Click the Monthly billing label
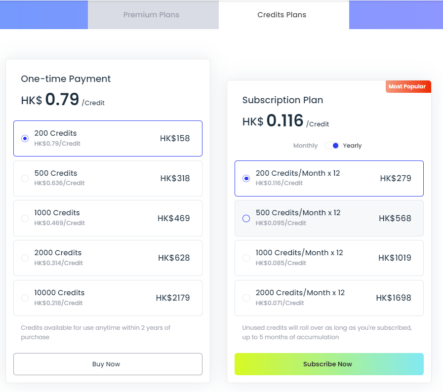This screenshot has height=392, width=443. pos(305,146)
